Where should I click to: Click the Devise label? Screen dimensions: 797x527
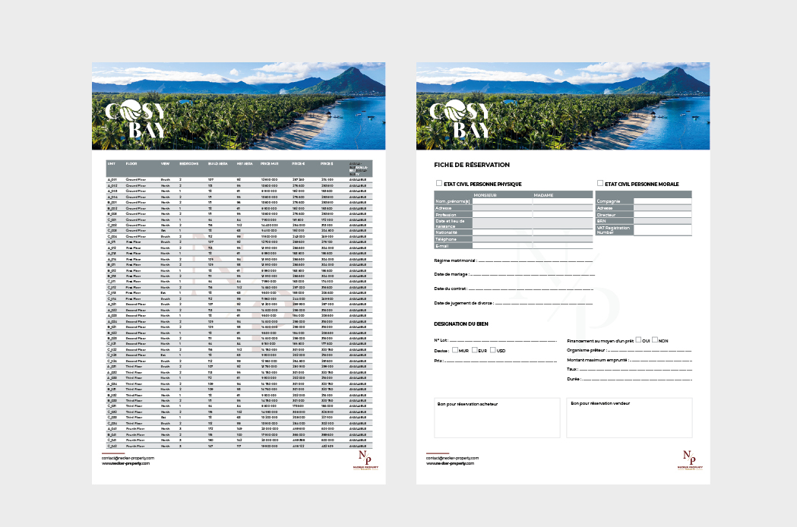coord(441,351)
